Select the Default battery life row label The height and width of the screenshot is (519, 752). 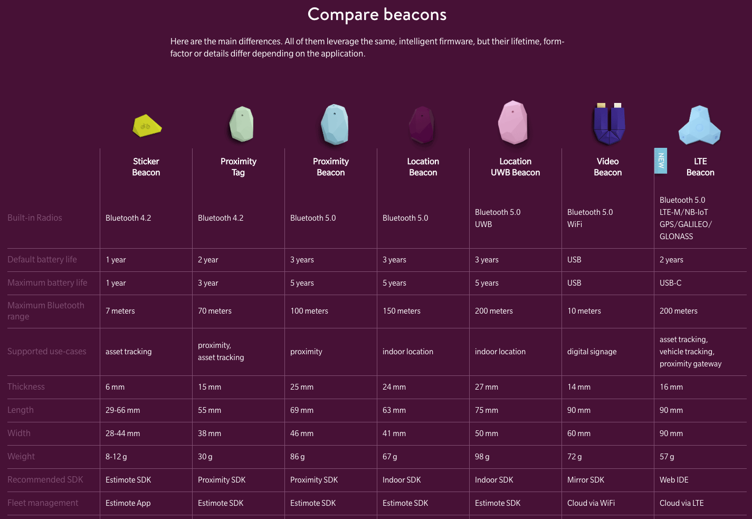tap(42, 259)
